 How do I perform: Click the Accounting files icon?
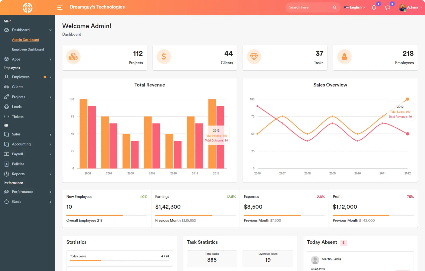click(x=7, y=144)
